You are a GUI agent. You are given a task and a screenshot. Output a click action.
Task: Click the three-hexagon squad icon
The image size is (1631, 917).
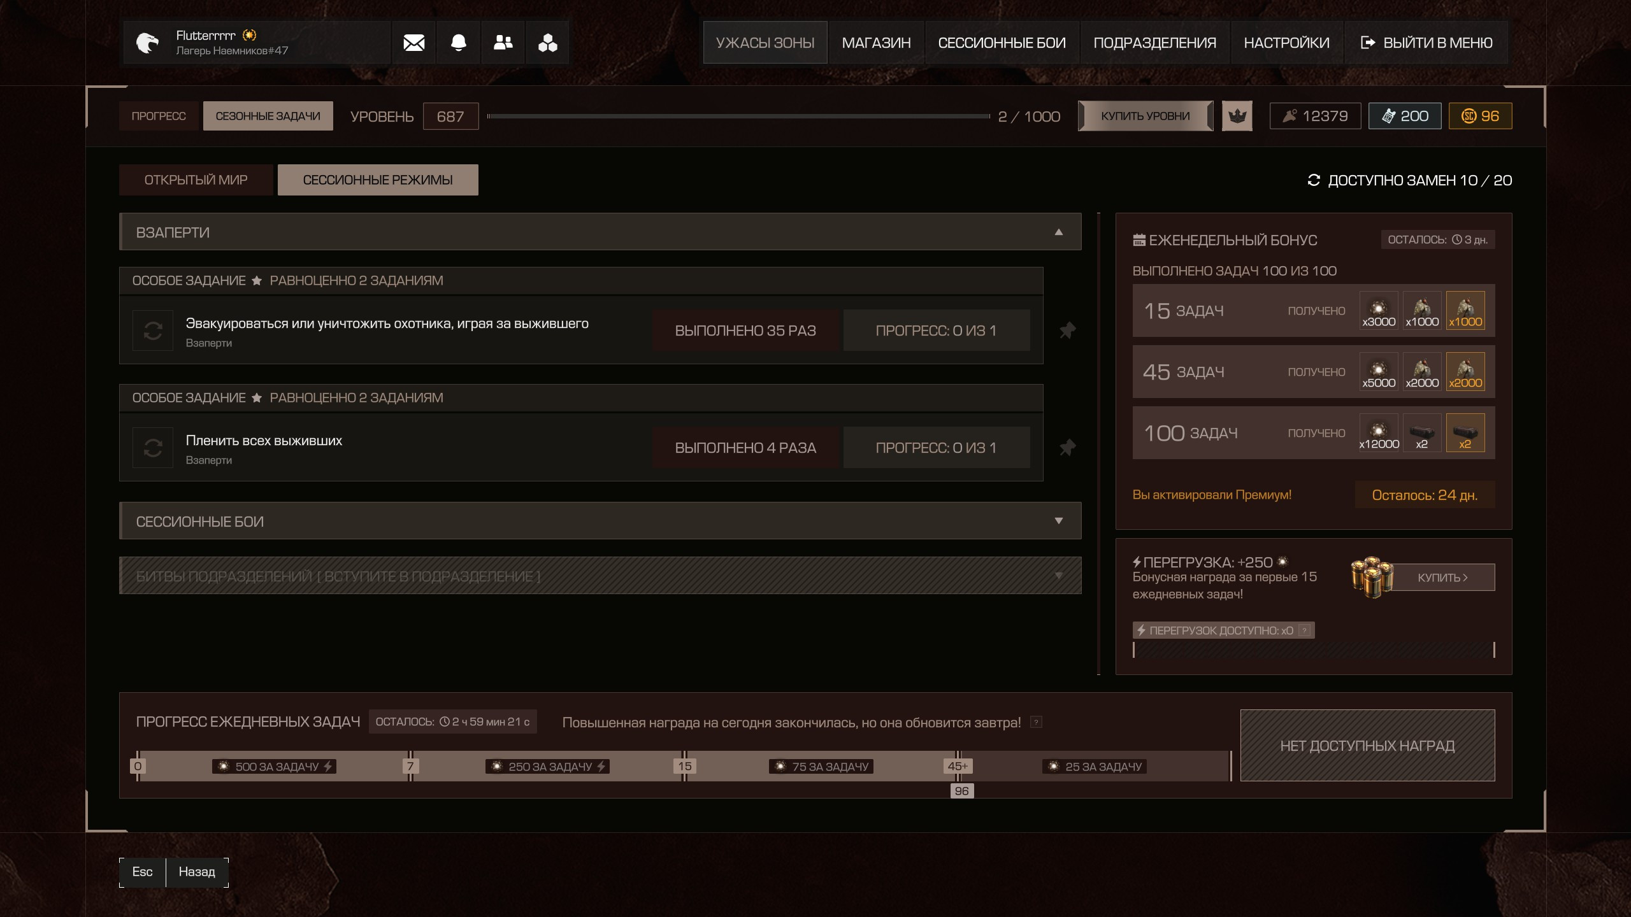coord(547,43)
